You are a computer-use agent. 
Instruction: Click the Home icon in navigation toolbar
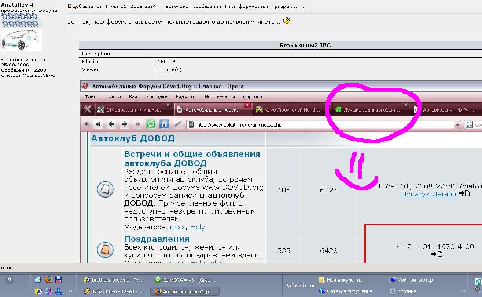point(164,124)
